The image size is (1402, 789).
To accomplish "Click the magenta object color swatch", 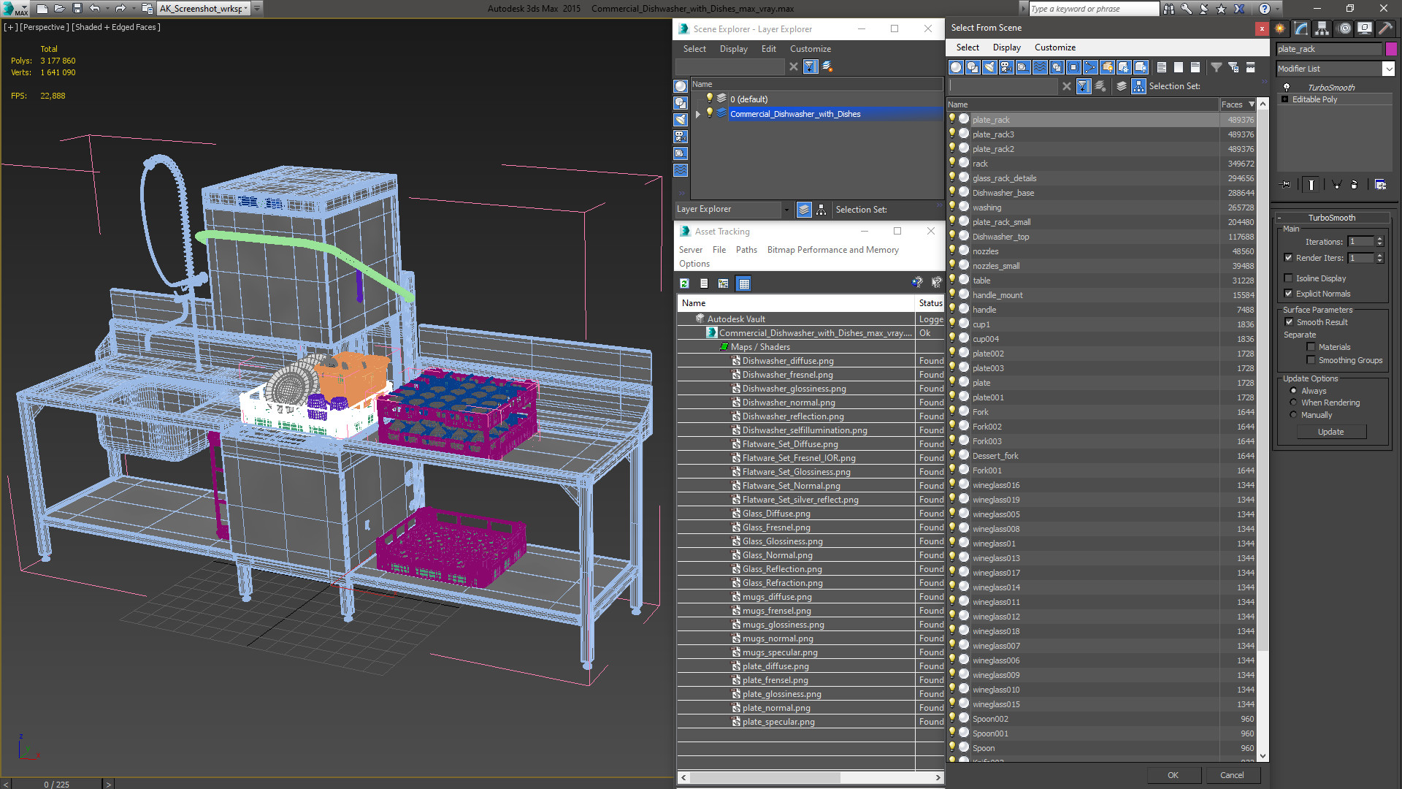I will 1391,49.
